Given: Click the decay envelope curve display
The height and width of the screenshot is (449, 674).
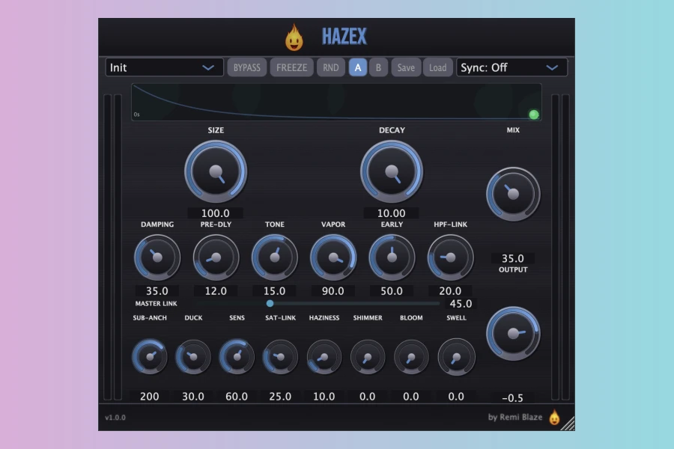Looking at the screenshot, I should tap(336, 103).
